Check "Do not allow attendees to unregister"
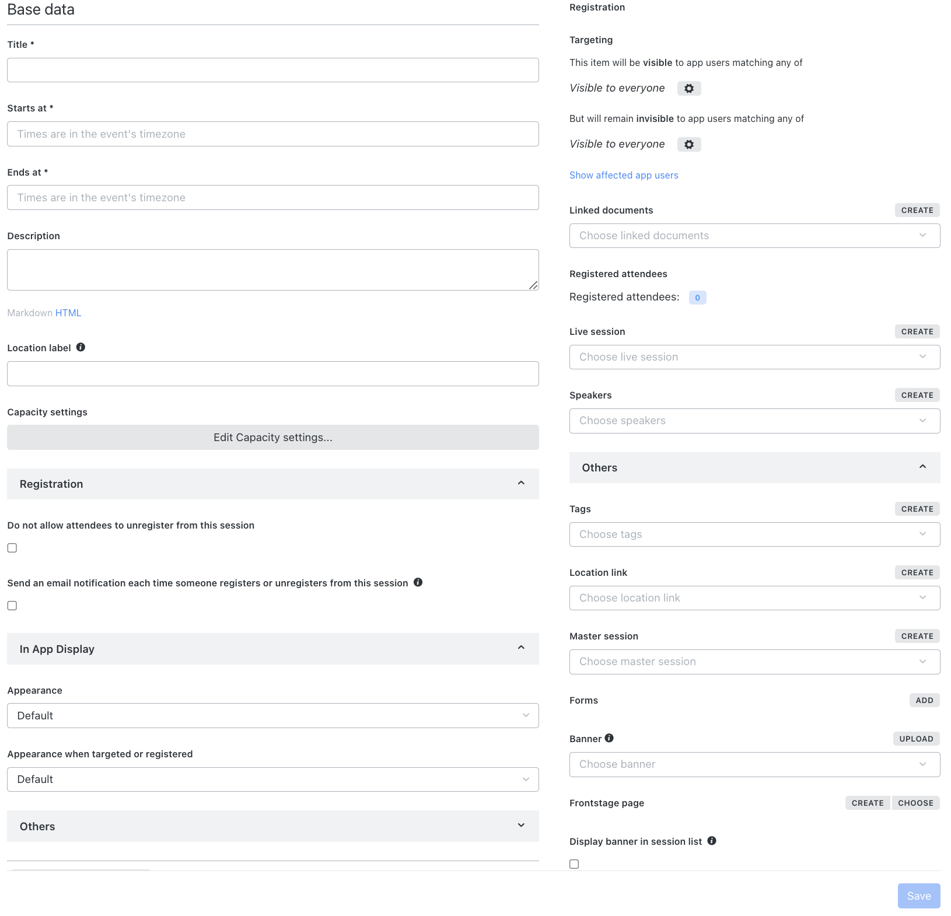This screenshot has width=951, height=916. pos(12,547)
